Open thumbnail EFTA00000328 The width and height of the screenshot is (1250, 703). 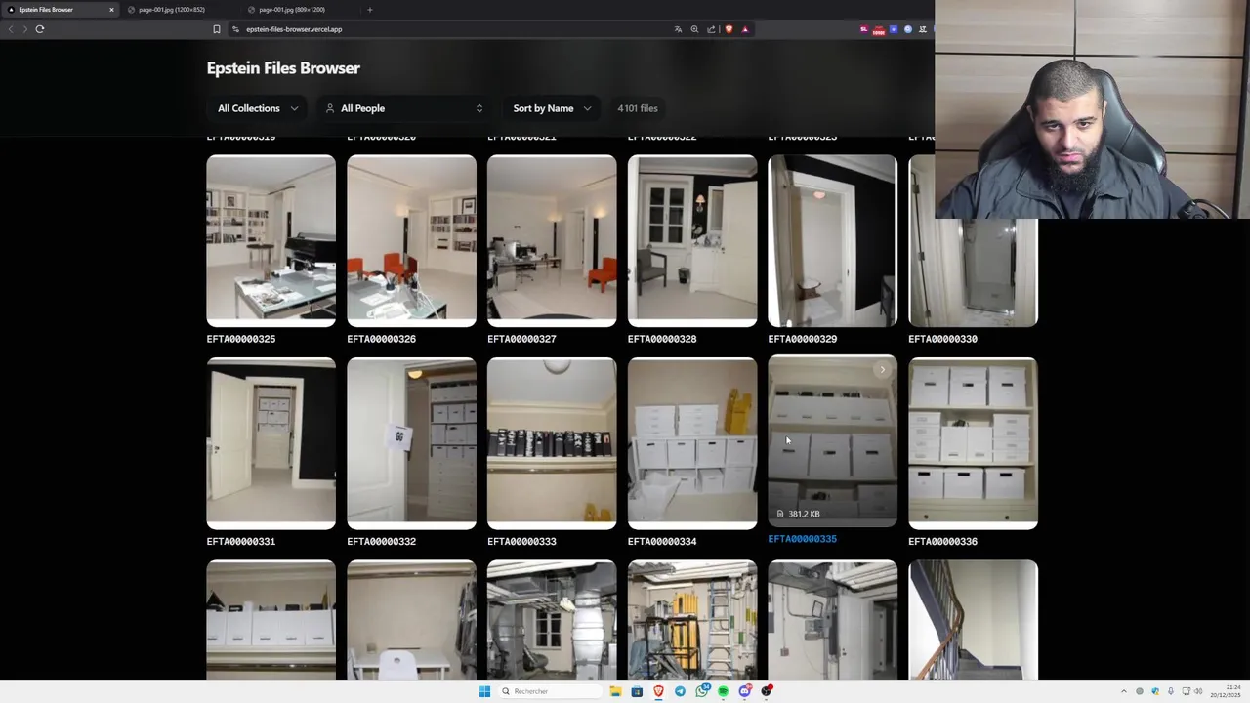pyautogui.click(x=692, y=240)
